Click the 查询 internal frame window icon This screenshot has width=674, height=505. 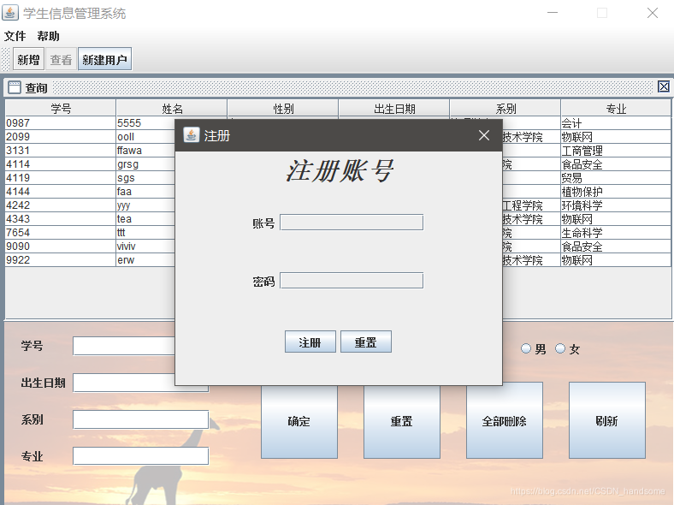pos(15,87)
